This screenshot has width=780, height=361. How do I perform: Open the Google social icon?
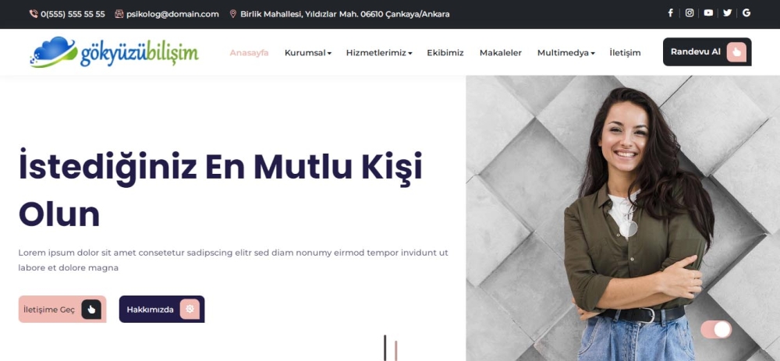coord(746,13)
